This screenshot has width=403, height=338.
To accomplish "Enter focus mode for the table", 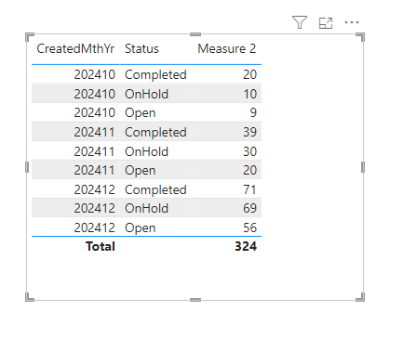I will (x=326, y=23).
